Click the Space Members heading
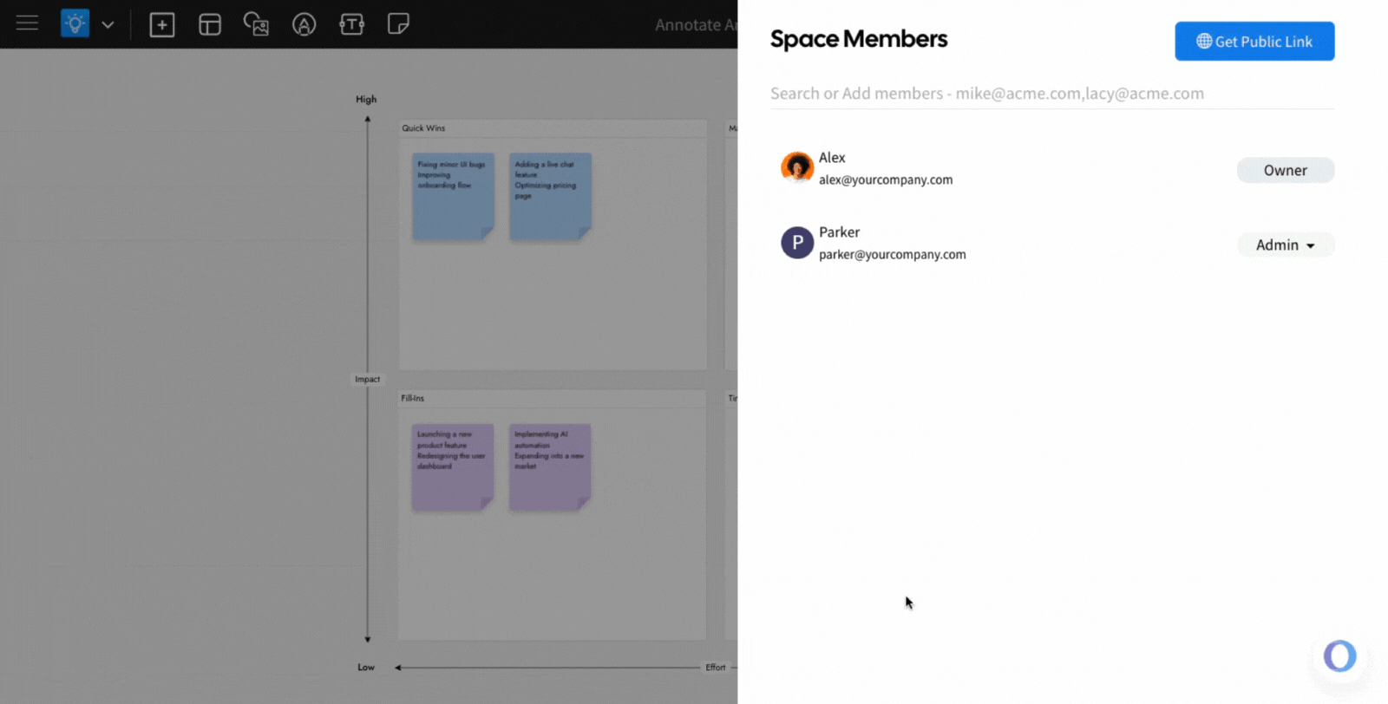The width and height of the screenshot is (1388, 704). click(x=859, y=39)
